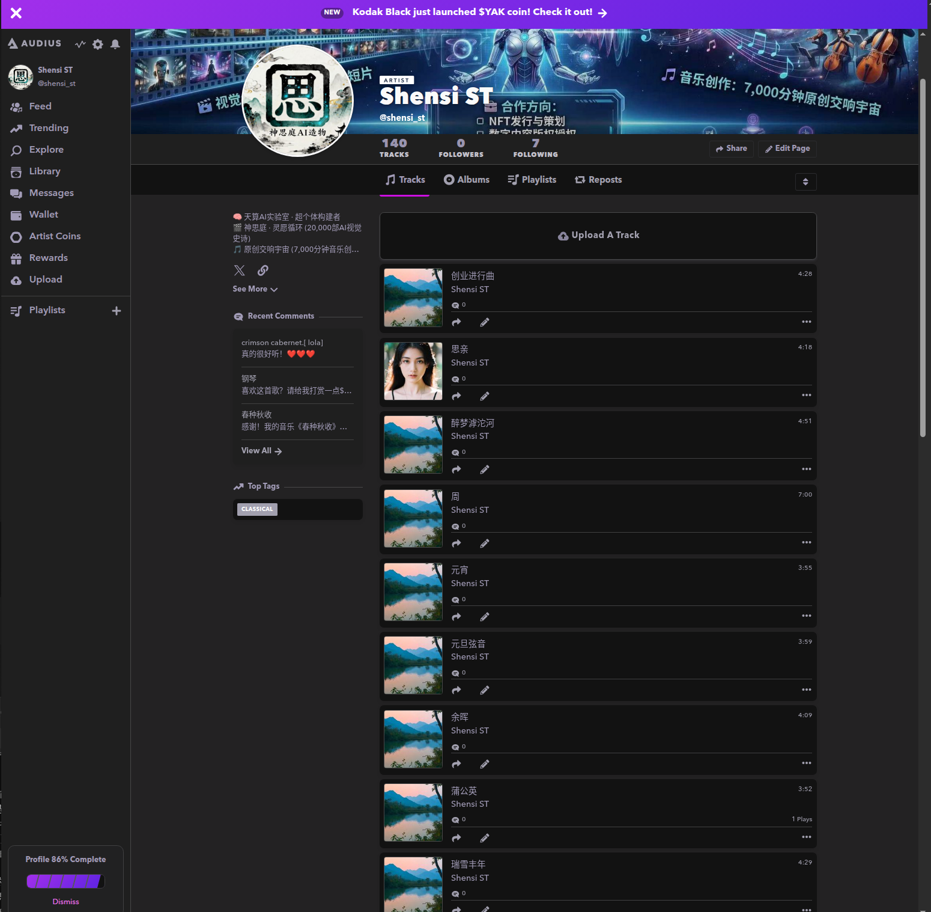Click share arrow on track 创业进行曲
The width and height of the screenshot is (931, 912).
point(456,322)
